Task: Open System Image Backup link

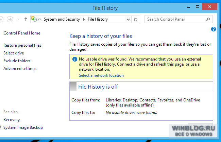Action: pos(23,127)
